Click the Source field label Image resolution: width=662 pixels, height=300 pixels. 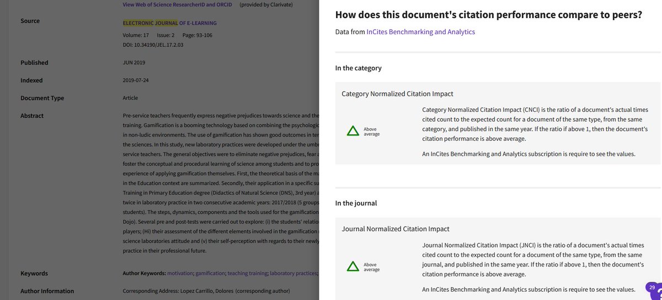tap(30, 21)
